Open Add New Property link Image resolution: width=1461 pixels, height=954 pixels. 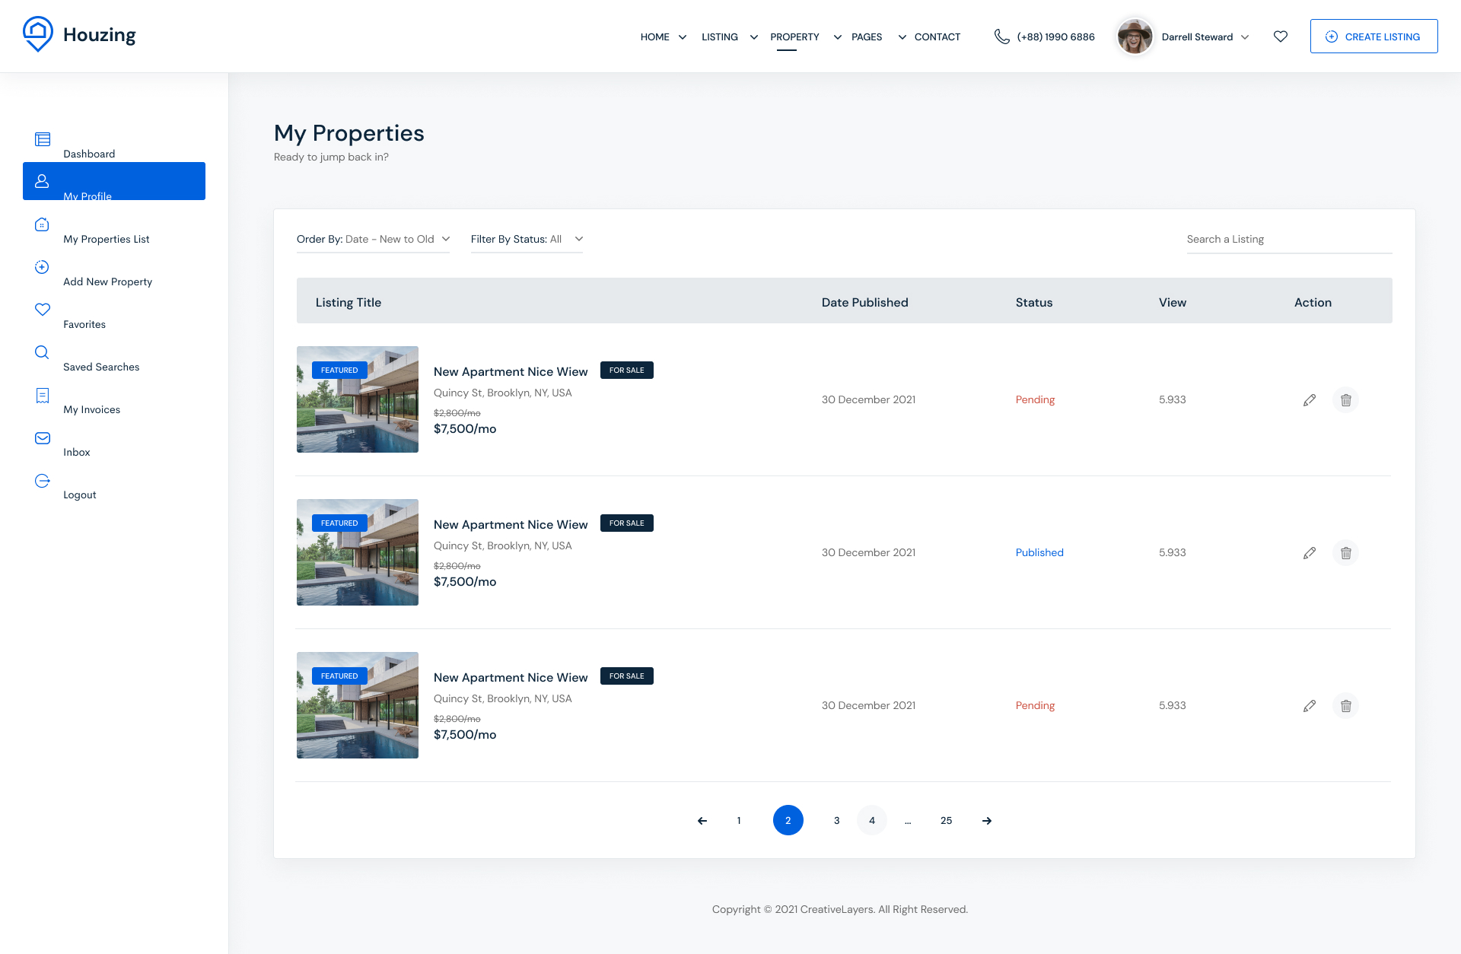pyautogui.click(x=107, y=281)
